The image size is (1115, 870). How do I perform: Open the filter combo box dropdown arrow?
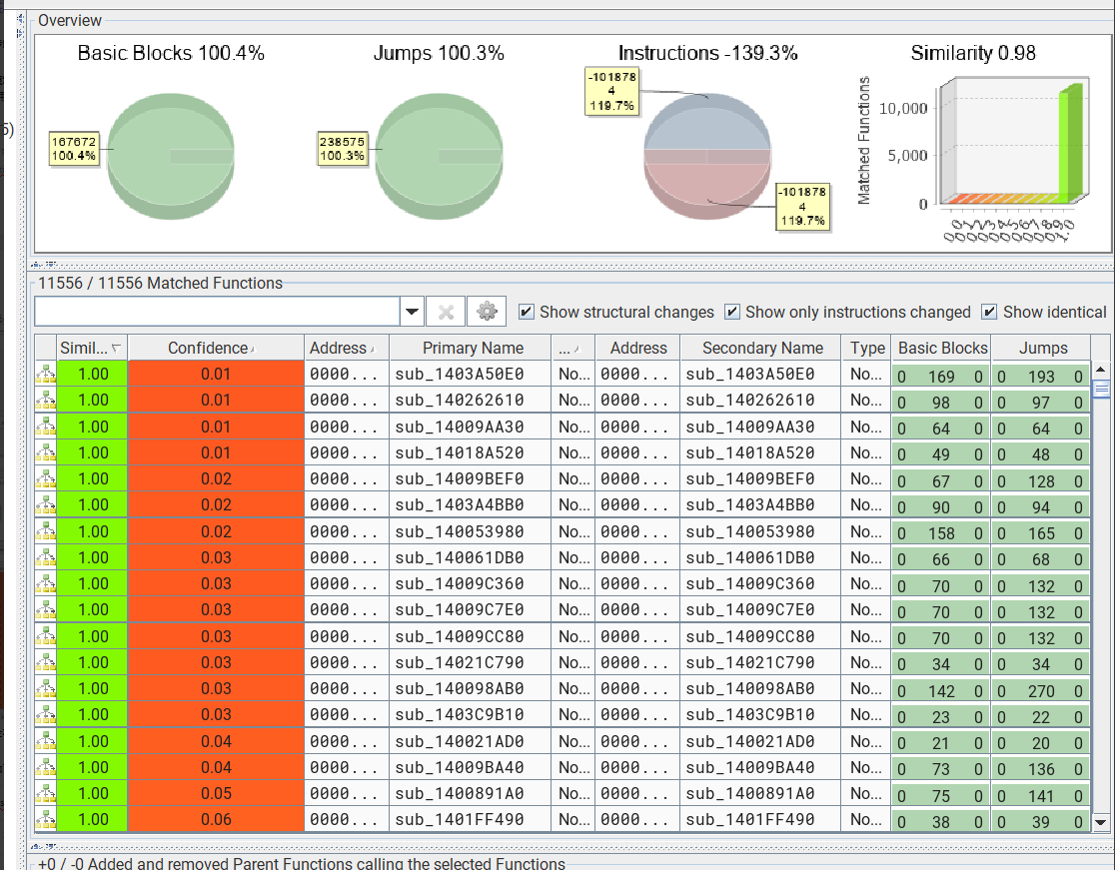[x=412, y=312]
